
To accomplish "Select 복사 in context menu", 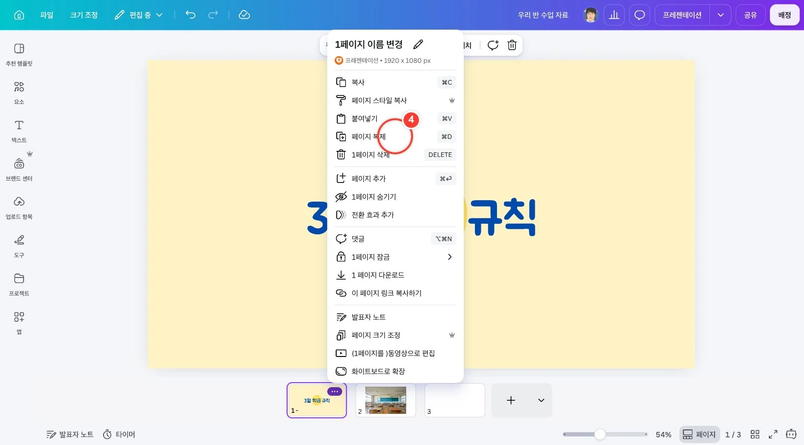I will [395, 82].
